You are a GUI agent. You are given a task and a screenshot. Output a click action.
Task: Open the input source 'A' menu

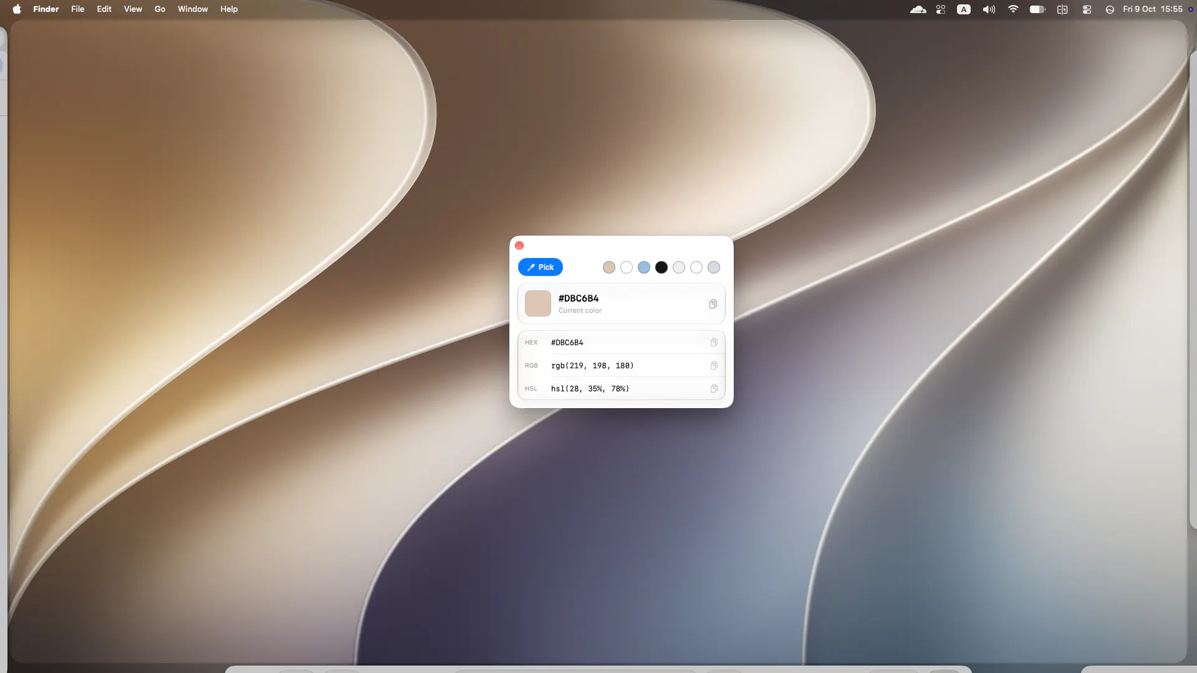pyautogui.click(x=964, y=9)
